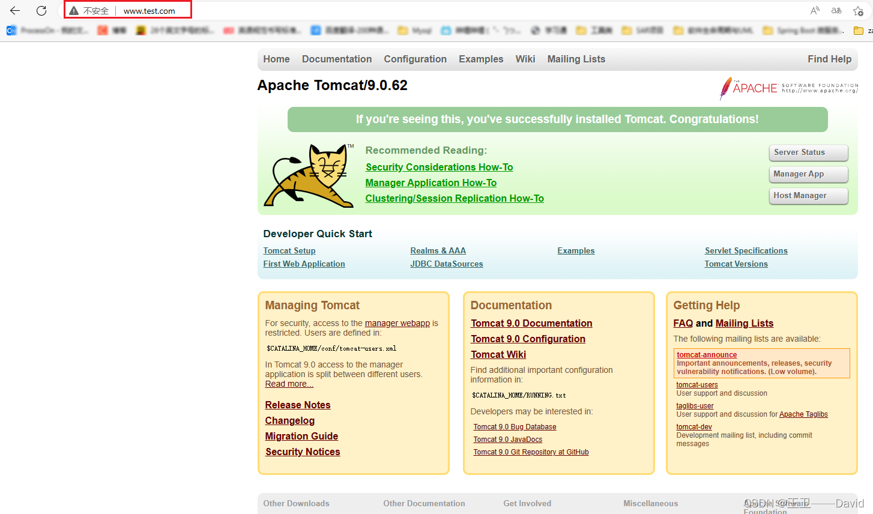Click the Server Status button
This screenshot has width=873, height=514.
pyautogui.click(x=808, y=153)
